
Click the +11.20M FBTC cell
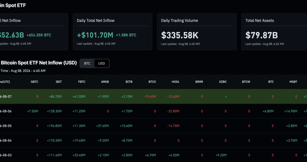(79, 111)
